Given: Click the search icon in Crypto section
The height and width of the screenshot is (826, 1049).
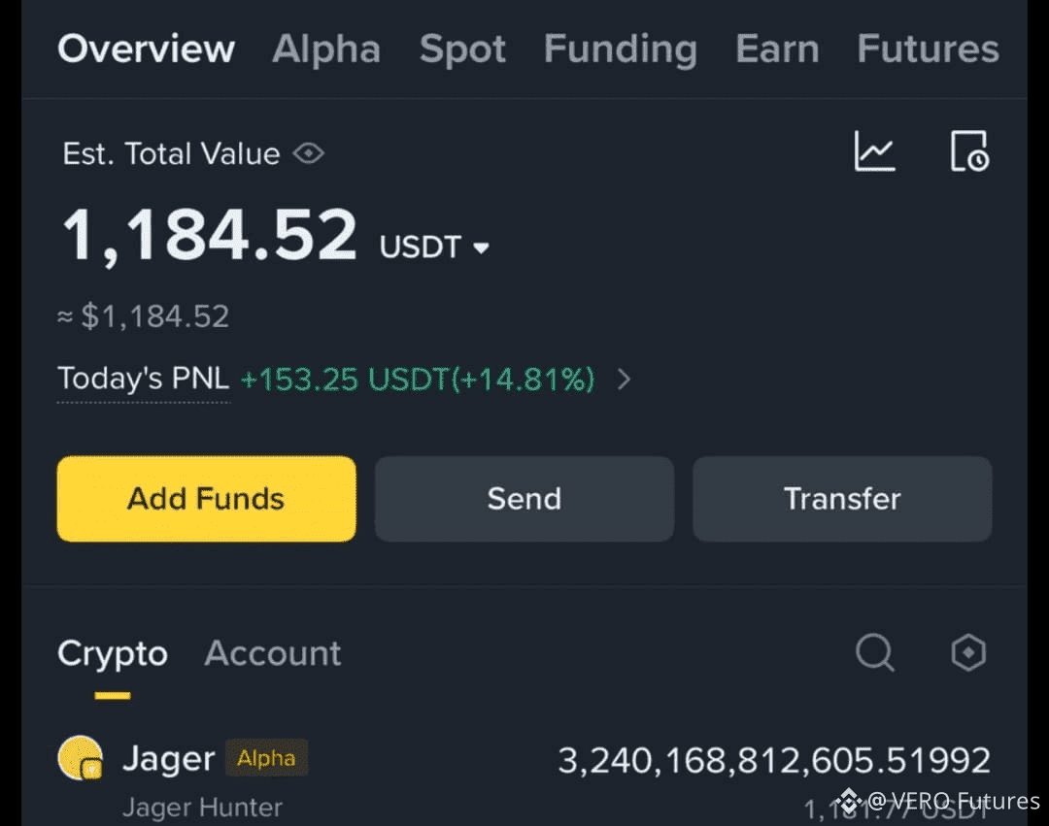Looking at the screenshot, I should coord(873,653).
